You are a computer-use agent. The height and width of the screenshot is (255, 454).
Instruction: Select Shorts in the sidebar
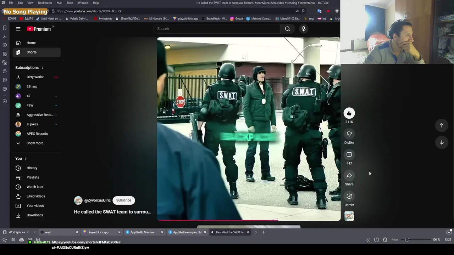tap(37, 52)
